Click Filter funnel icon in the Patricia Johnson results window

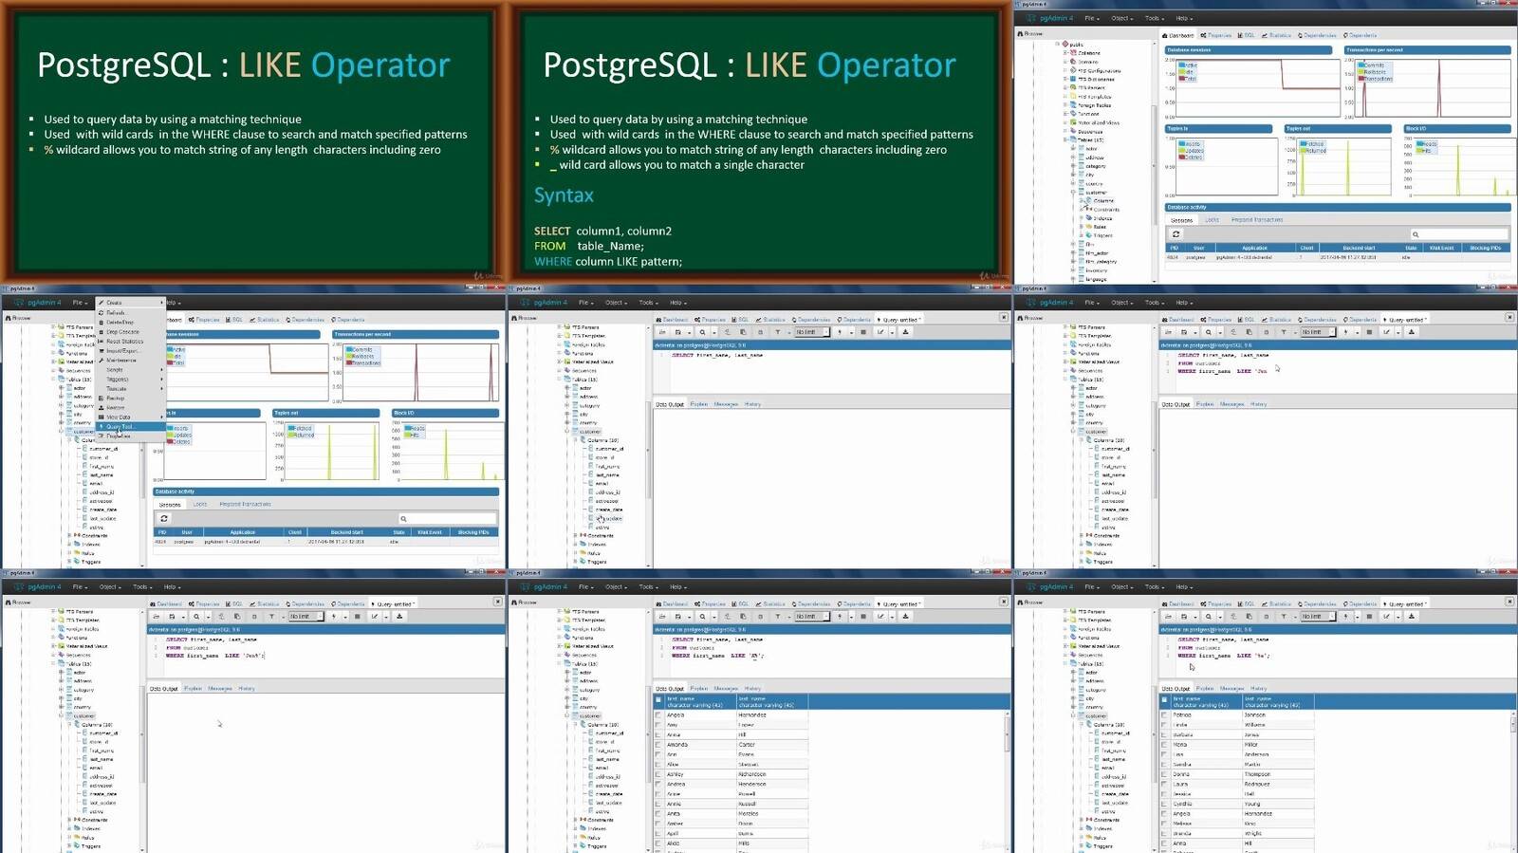pyautogui.click(x=1284, y=617)
